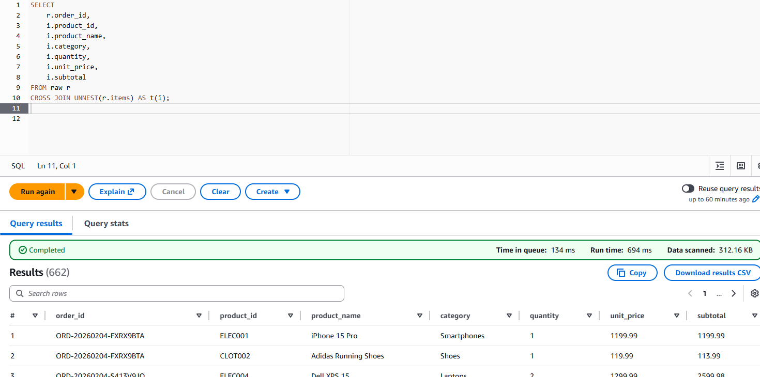Viewport: 760px width, 377px height.
Task: Go to next results page arrow
Action: pos(733,293)
